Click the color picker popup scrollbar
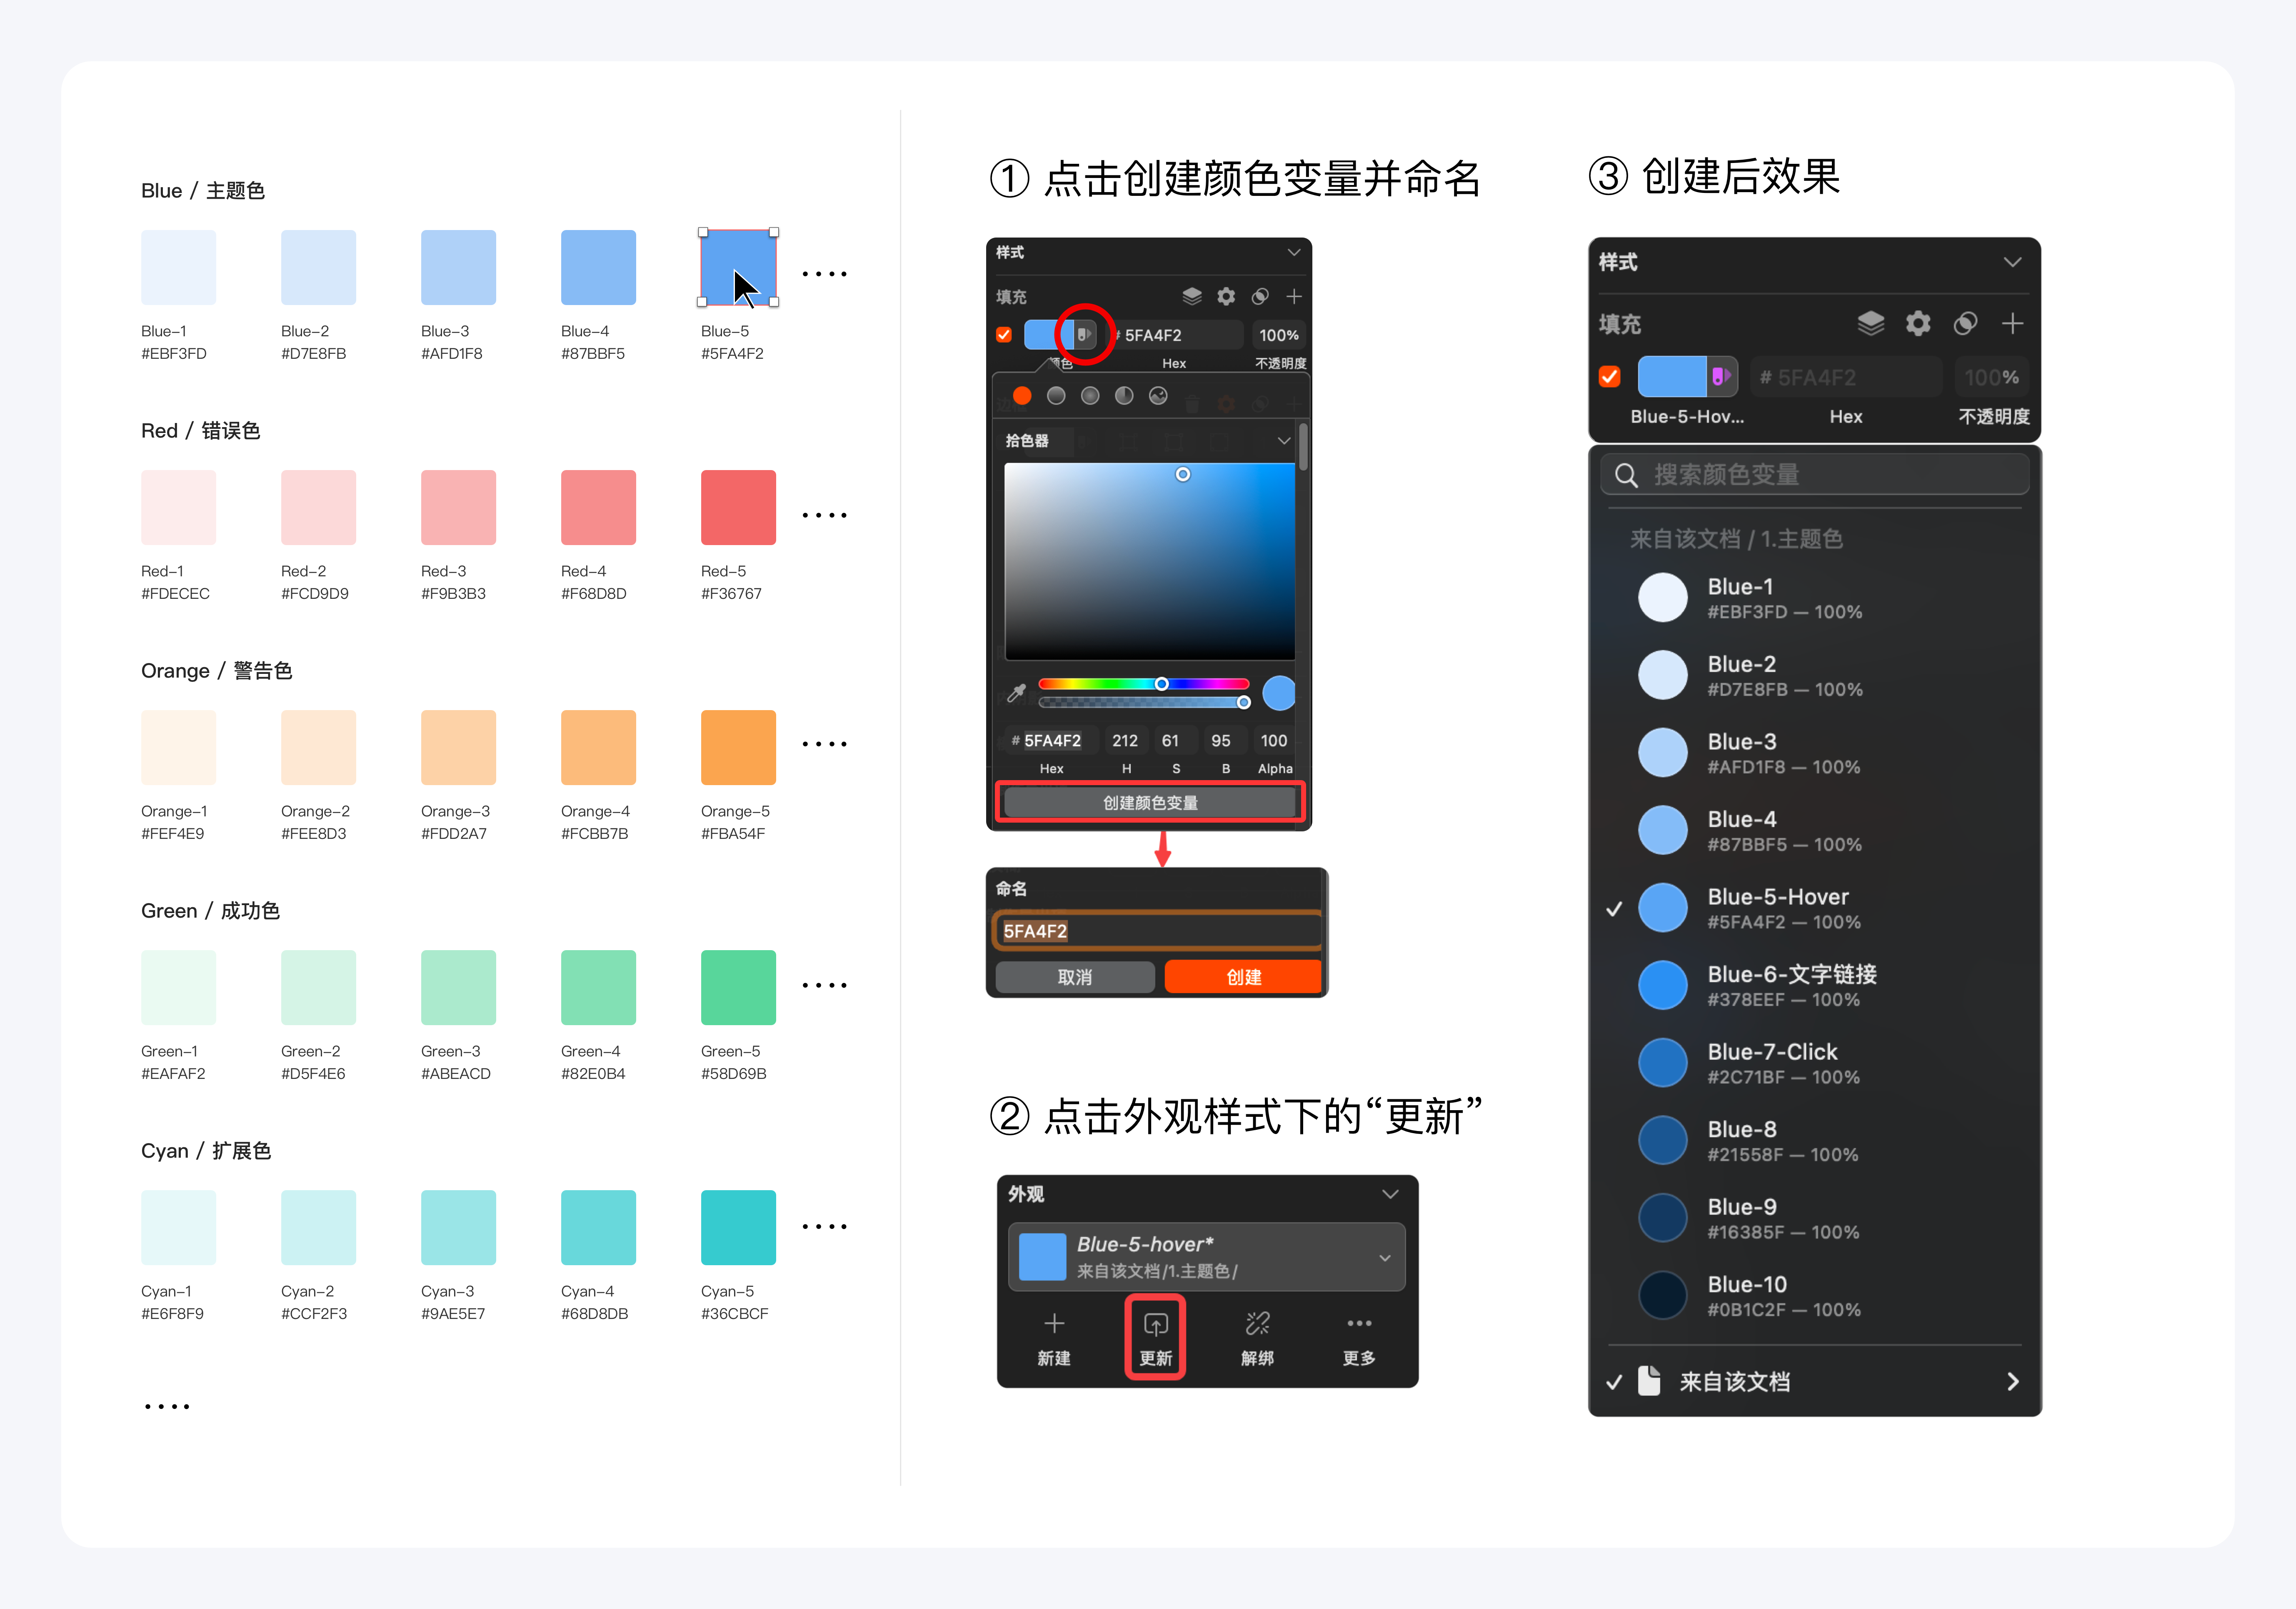The width and height of the screenshot is (2296, 1609). point(1303,447)
